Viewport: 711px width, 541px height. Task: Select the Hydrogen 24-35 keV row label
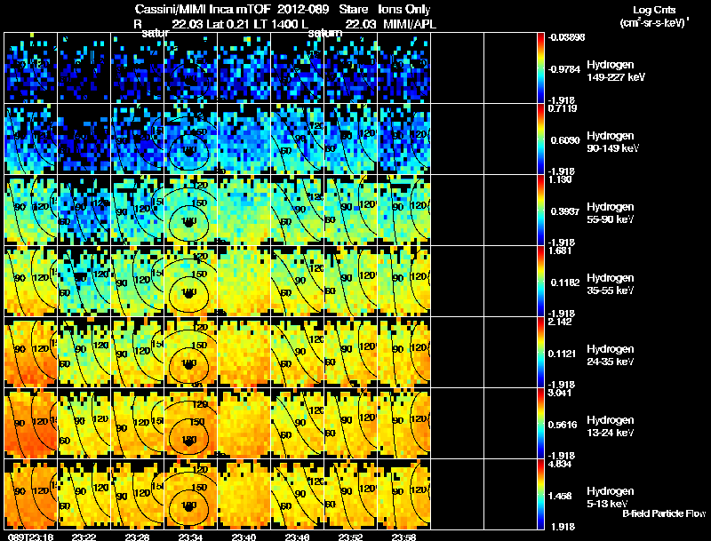coord(611,355)
